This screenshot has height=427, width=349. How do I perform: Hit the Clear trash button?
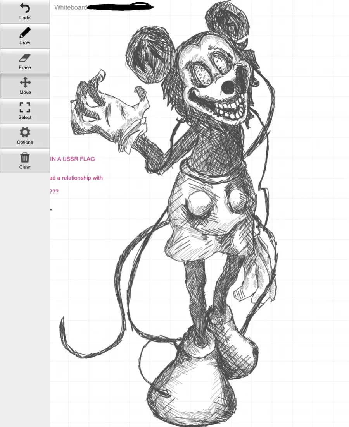(x=25, y=161)
